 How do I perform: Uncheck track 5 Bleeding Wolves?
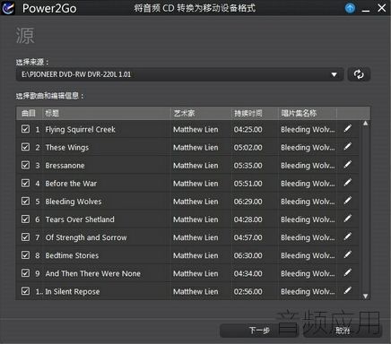[x=25, y=201]
